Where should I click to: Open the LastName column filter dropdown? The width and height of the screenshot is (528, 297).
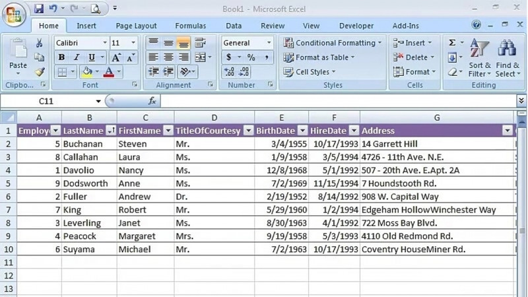[111, 131]
